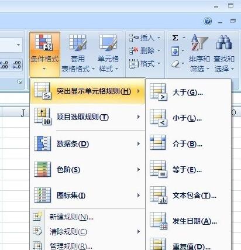Click the increase decimal places icon

coord(4,65)
